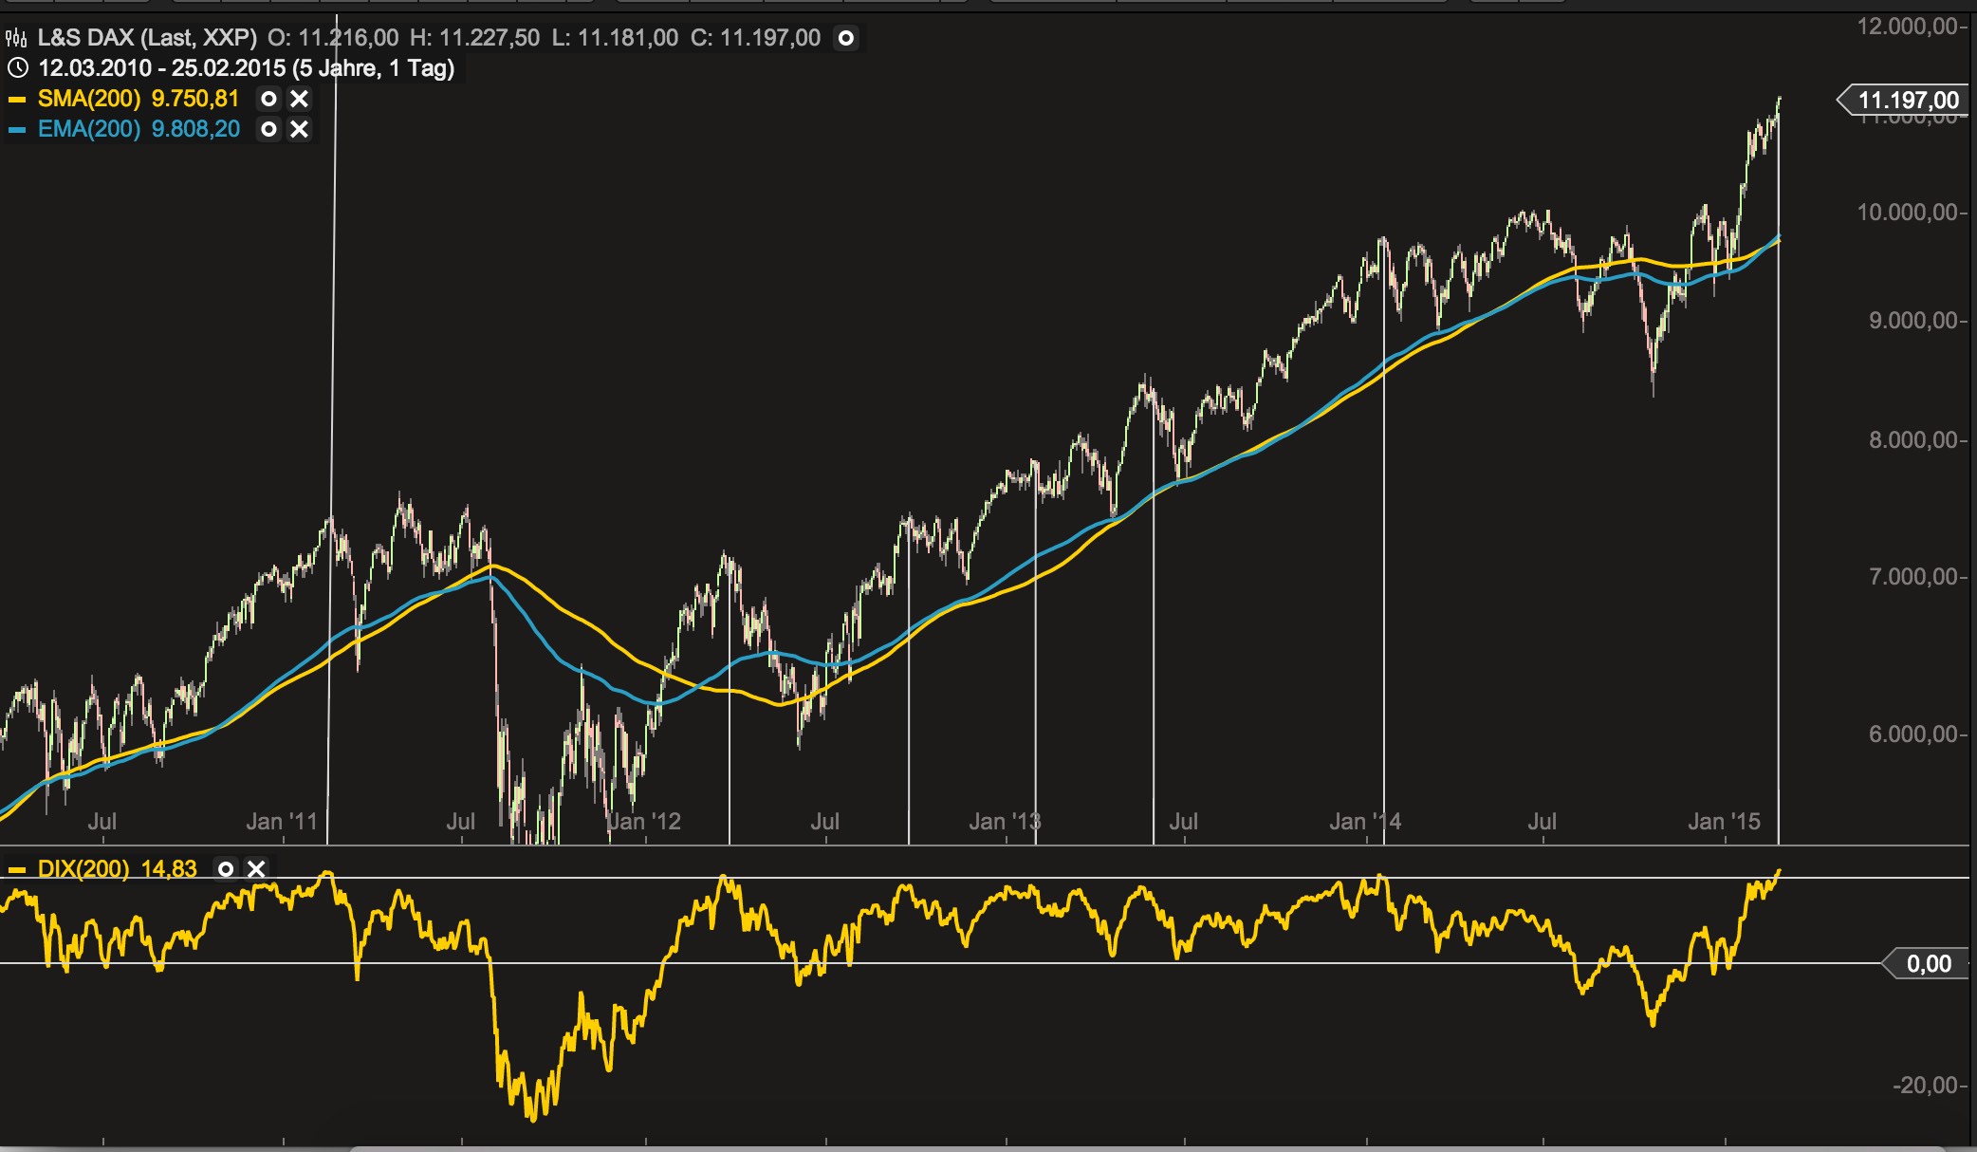Viewport: 1977px width, 1152px height.
Task: Click the clock icon before the date range
Action: click(17, 68)
